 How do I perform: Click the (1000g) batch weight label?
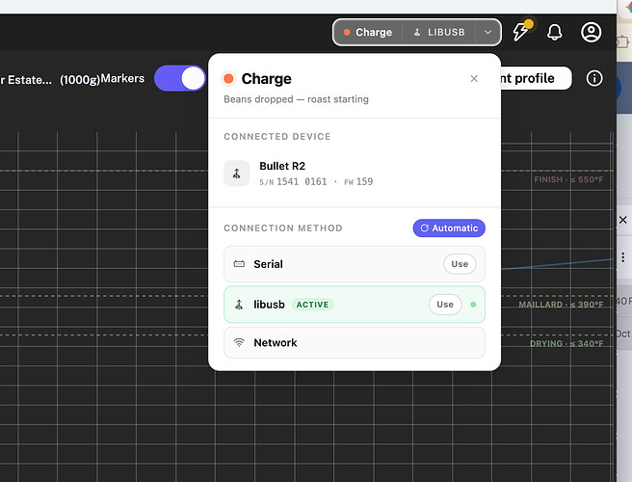point(80,79)
